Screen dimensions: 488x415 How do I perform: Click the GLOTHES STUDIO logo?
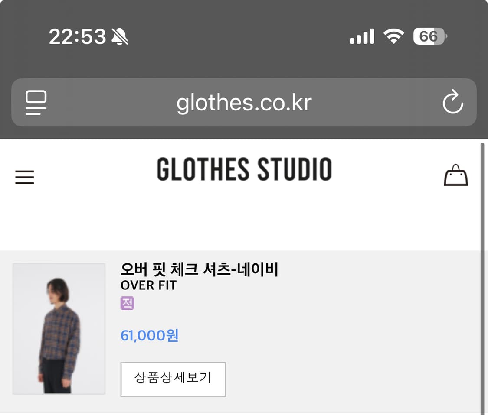point(244,169)
